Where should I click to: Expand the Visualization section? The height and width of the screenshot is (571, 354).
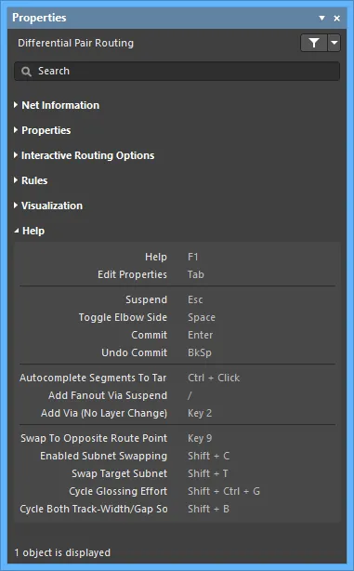click(48, 206)
